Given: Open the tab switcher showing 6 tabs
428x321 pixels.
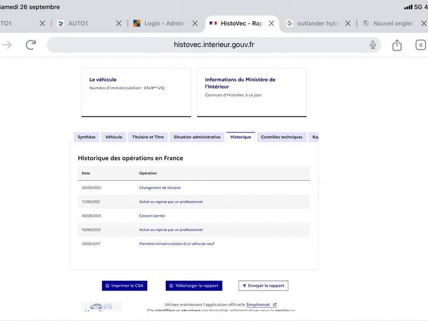Looking at the screenshot, I should coord(421,45).
